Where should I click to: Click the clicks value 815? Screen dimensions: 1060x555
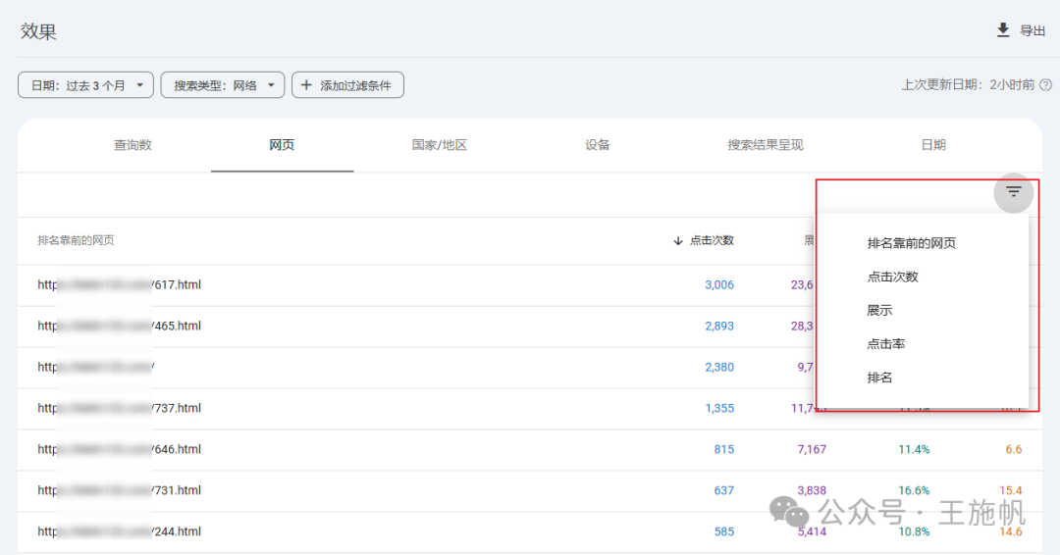724,450
